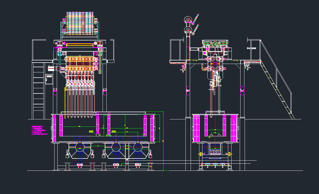Select the inclined staircase on the right
319x194 pixels.
[277, 87]
